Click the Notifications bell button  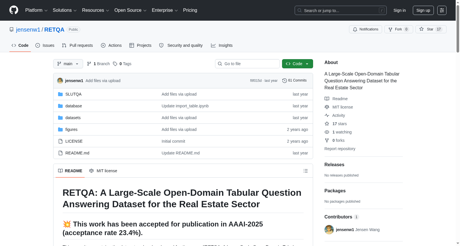tap(365, 29)
